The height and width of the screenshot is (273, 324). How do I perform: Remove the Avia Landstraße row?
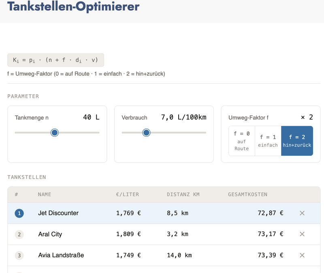[x=302, y=255]
